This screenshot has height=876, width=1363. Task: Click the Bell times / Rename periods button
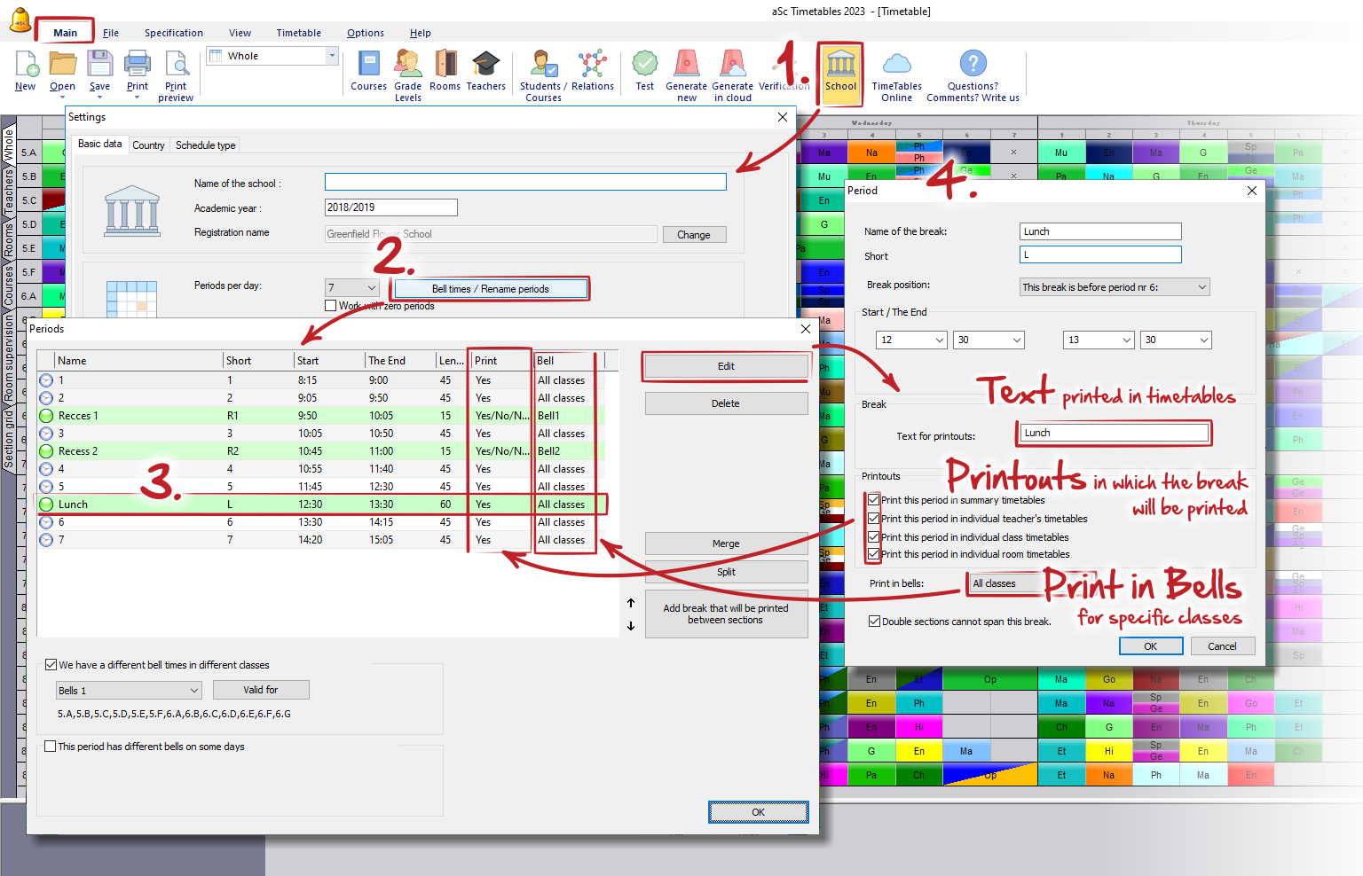click(x=490, y=289)
